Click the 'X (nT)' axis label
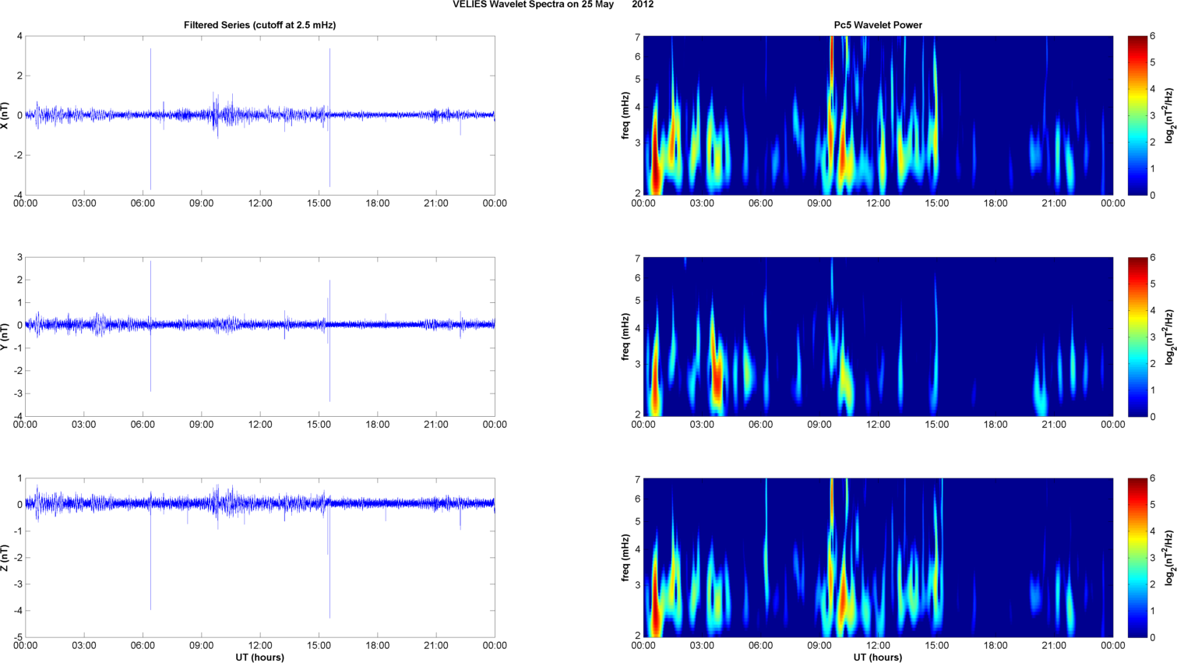This screenshot has width=1177, height=663. tap(5, 115)
